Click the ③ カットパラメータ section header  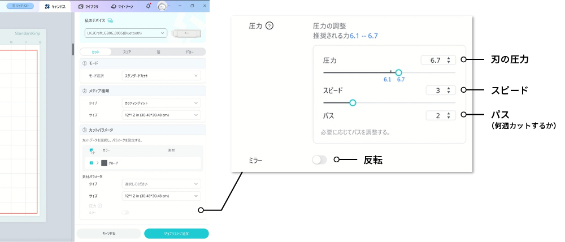click(x=143, y=129)
